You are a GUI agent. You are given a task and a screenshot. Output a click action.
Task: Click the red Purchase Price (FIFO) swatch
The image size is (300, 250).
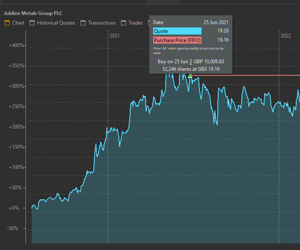[x=177, y=40]
